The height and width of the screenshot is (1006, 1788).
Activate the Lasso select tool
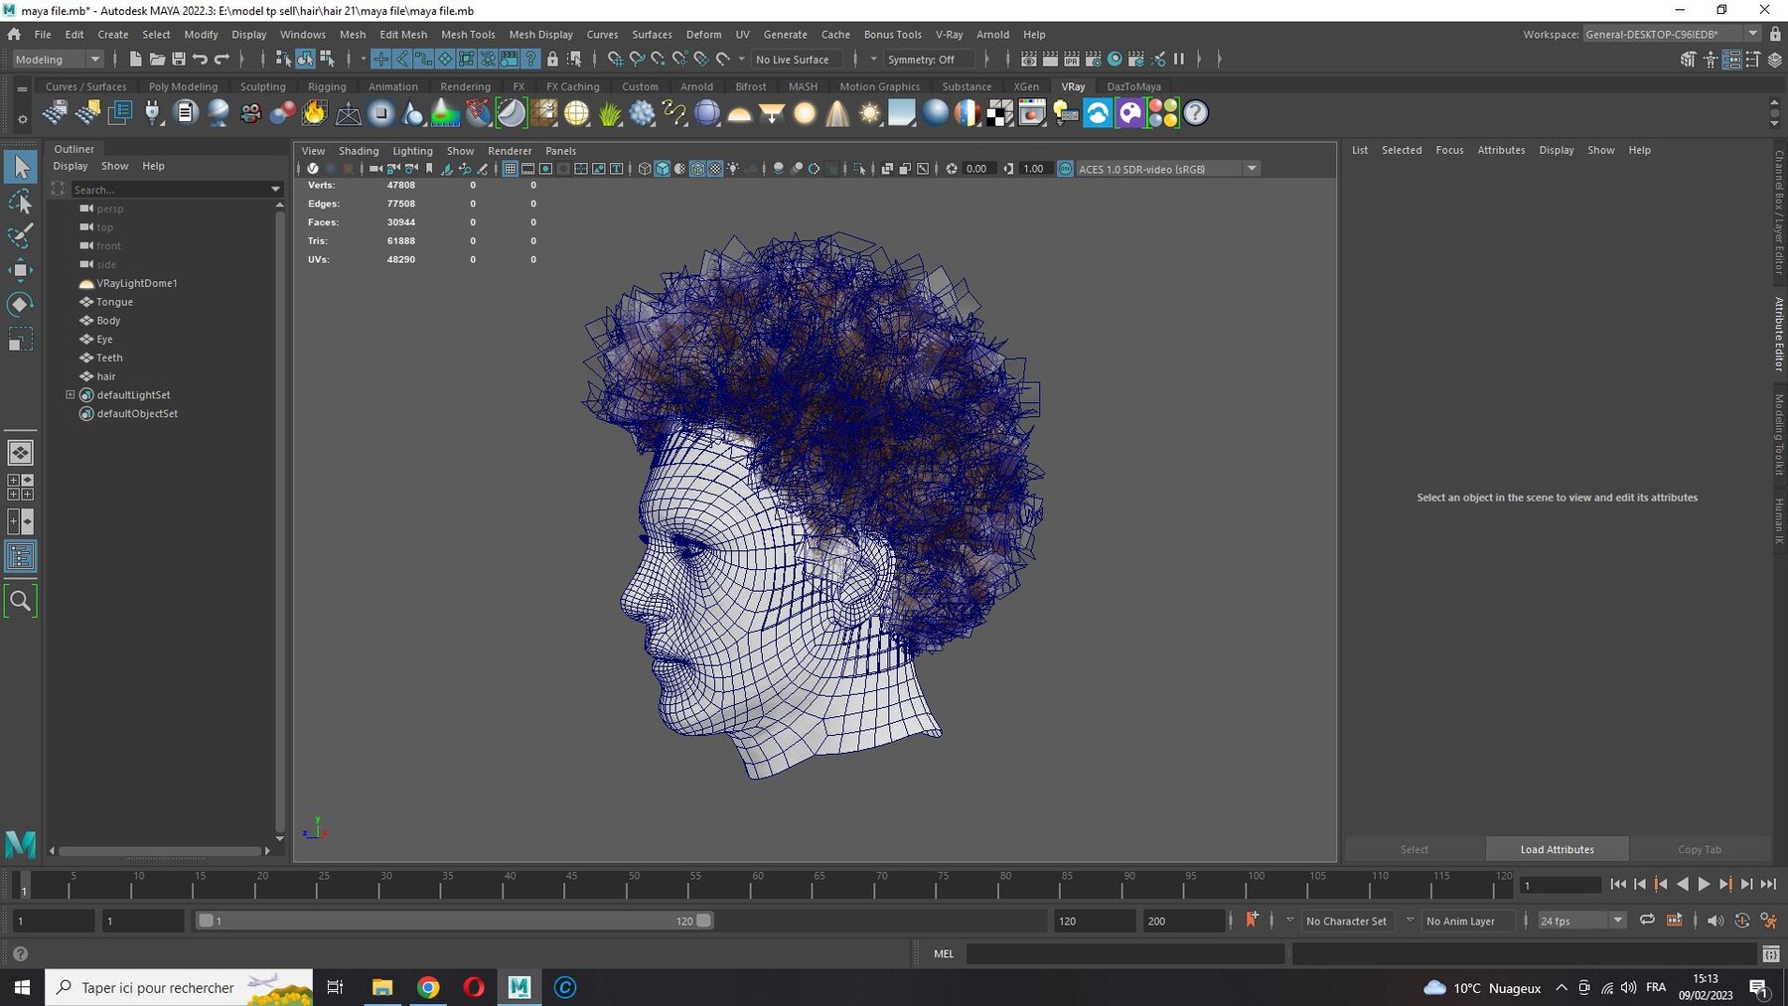(20, 203)
